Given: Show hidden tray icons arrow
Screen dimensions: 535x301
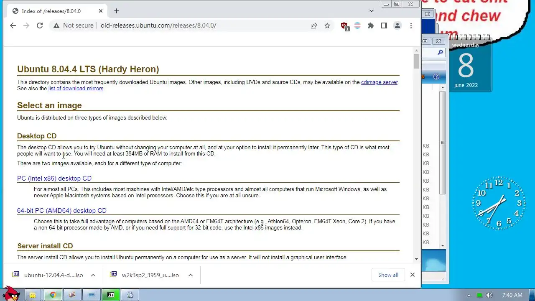Looking at the screenshot, I should (469, 295).
